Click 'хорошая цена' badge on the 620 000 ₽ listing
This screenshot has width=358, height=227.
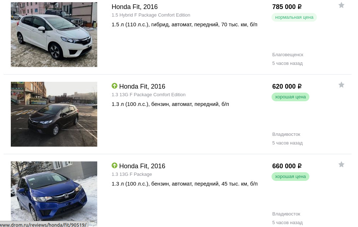click(290, 97)
